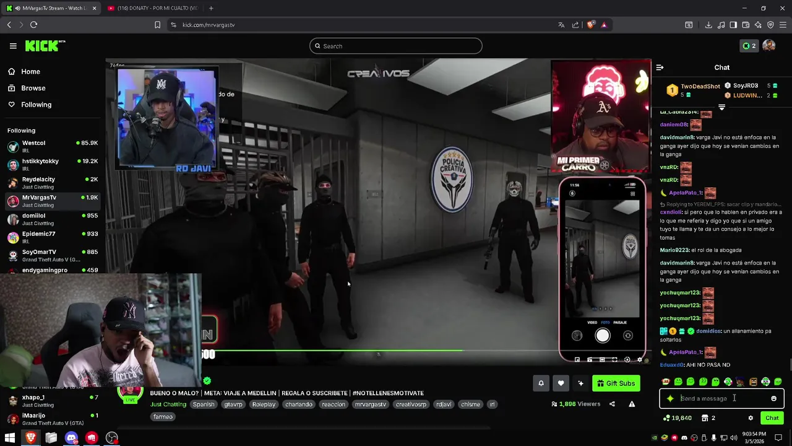This screenshot has width=792, height=446.
Task: Share the stream with the share icon
Action: coord(612,404)
